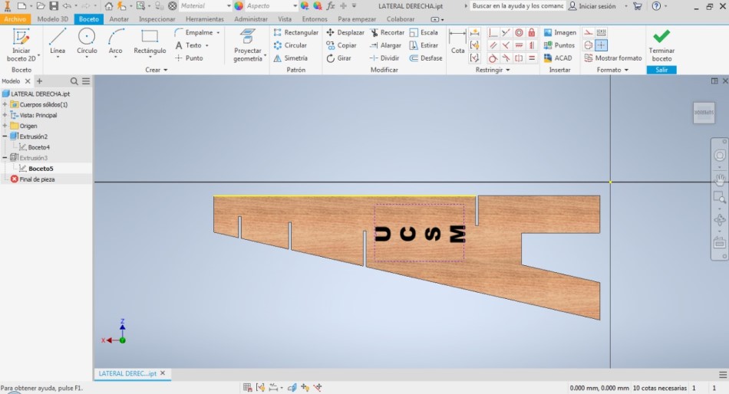729x394 pixels.
Task: Select the Girar rotate tool
Action: point(338,58)
